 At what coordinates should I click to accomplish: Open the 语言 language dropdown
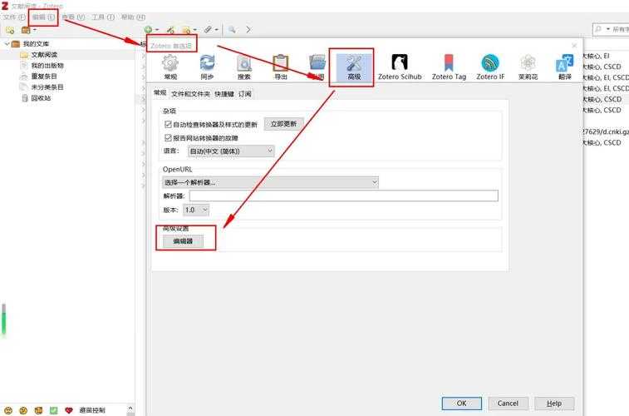click(231, 151)
